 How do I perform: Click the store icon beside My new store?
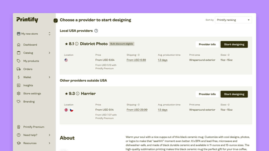click(19, 34)
